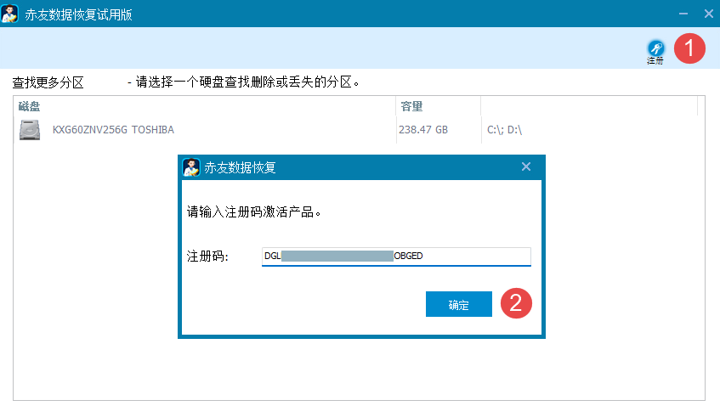This screenshot has width=720, height=406.
Task: Minimize the main application window
Action: click(x=683, y=14)
